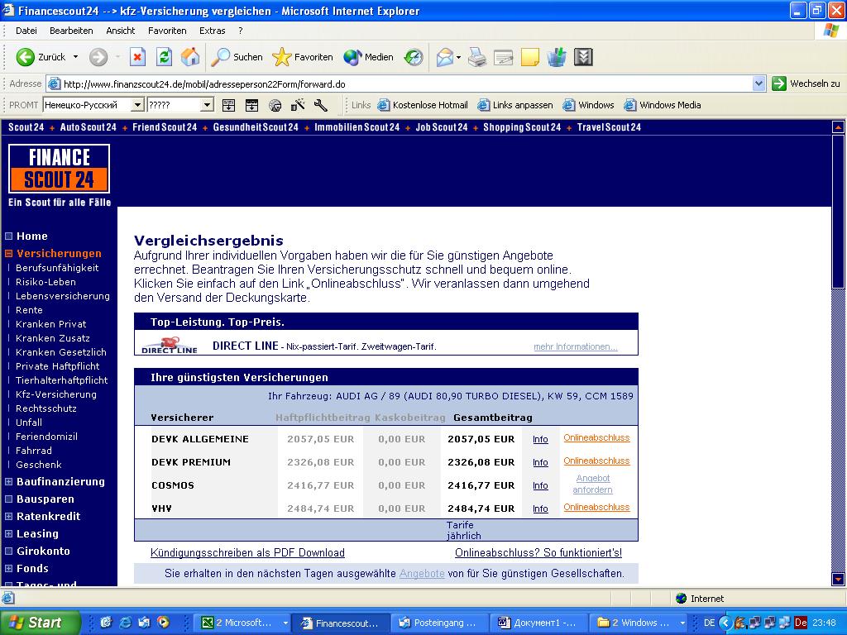Click the Zurück back arrow button

[41, 57]
